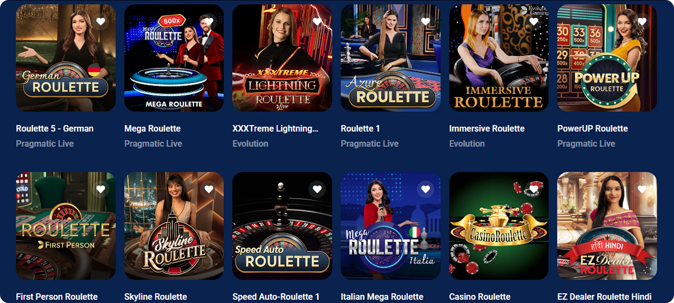
Task: Open the German Roulette game thumbnail
Action: pyautogui.click(x=66, y=58)
